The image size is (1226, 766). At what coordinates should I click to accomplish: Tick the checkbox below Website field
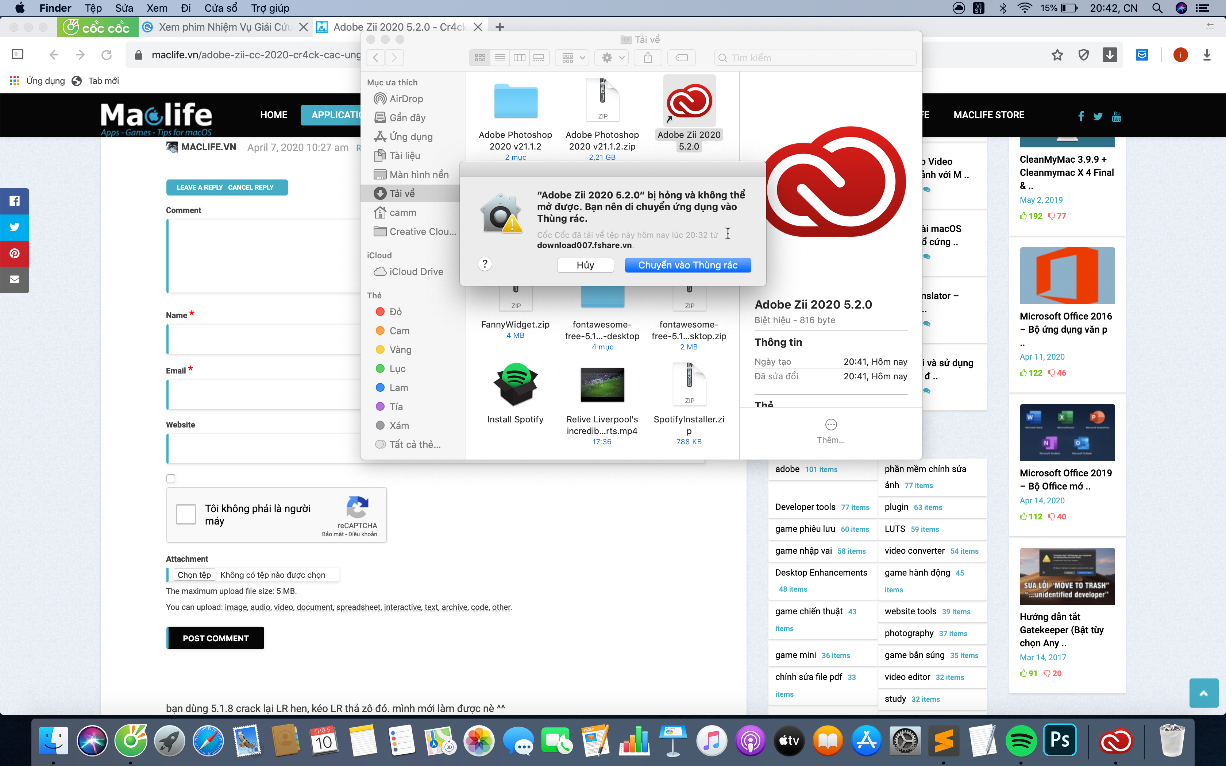tap(171, 478)
